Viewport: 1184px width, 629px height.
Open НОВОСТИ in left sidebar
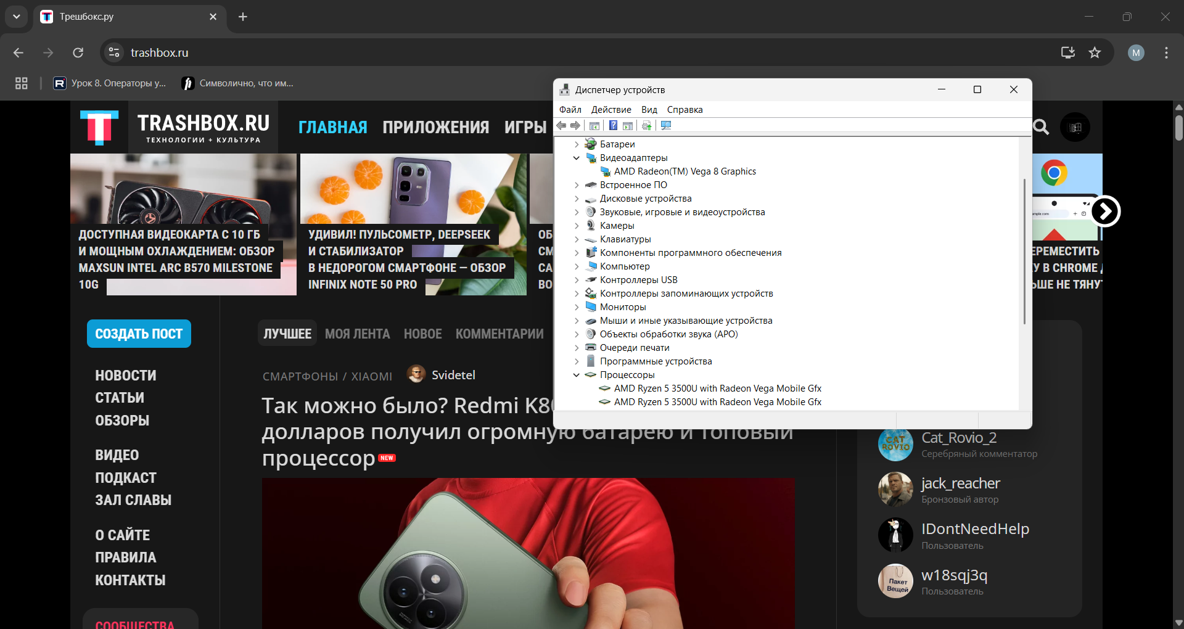pos(126,376)
